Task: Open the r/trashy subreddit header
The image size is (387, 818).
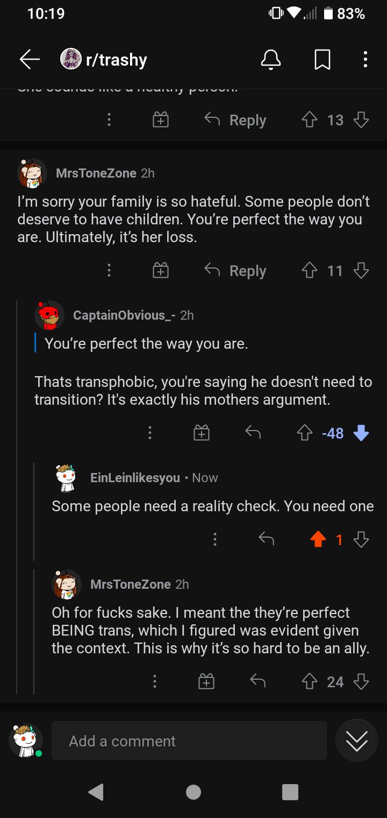Action: point(116,60)
